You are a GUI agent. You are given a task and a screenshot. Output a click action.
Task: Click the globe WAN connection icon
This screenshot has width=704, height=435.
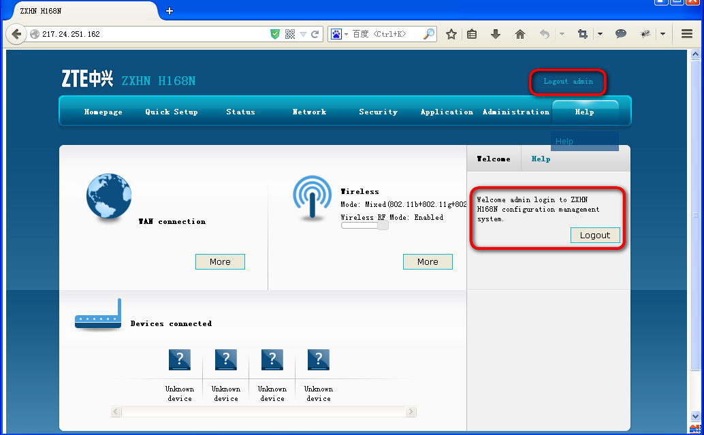click(x=109, y=196)
